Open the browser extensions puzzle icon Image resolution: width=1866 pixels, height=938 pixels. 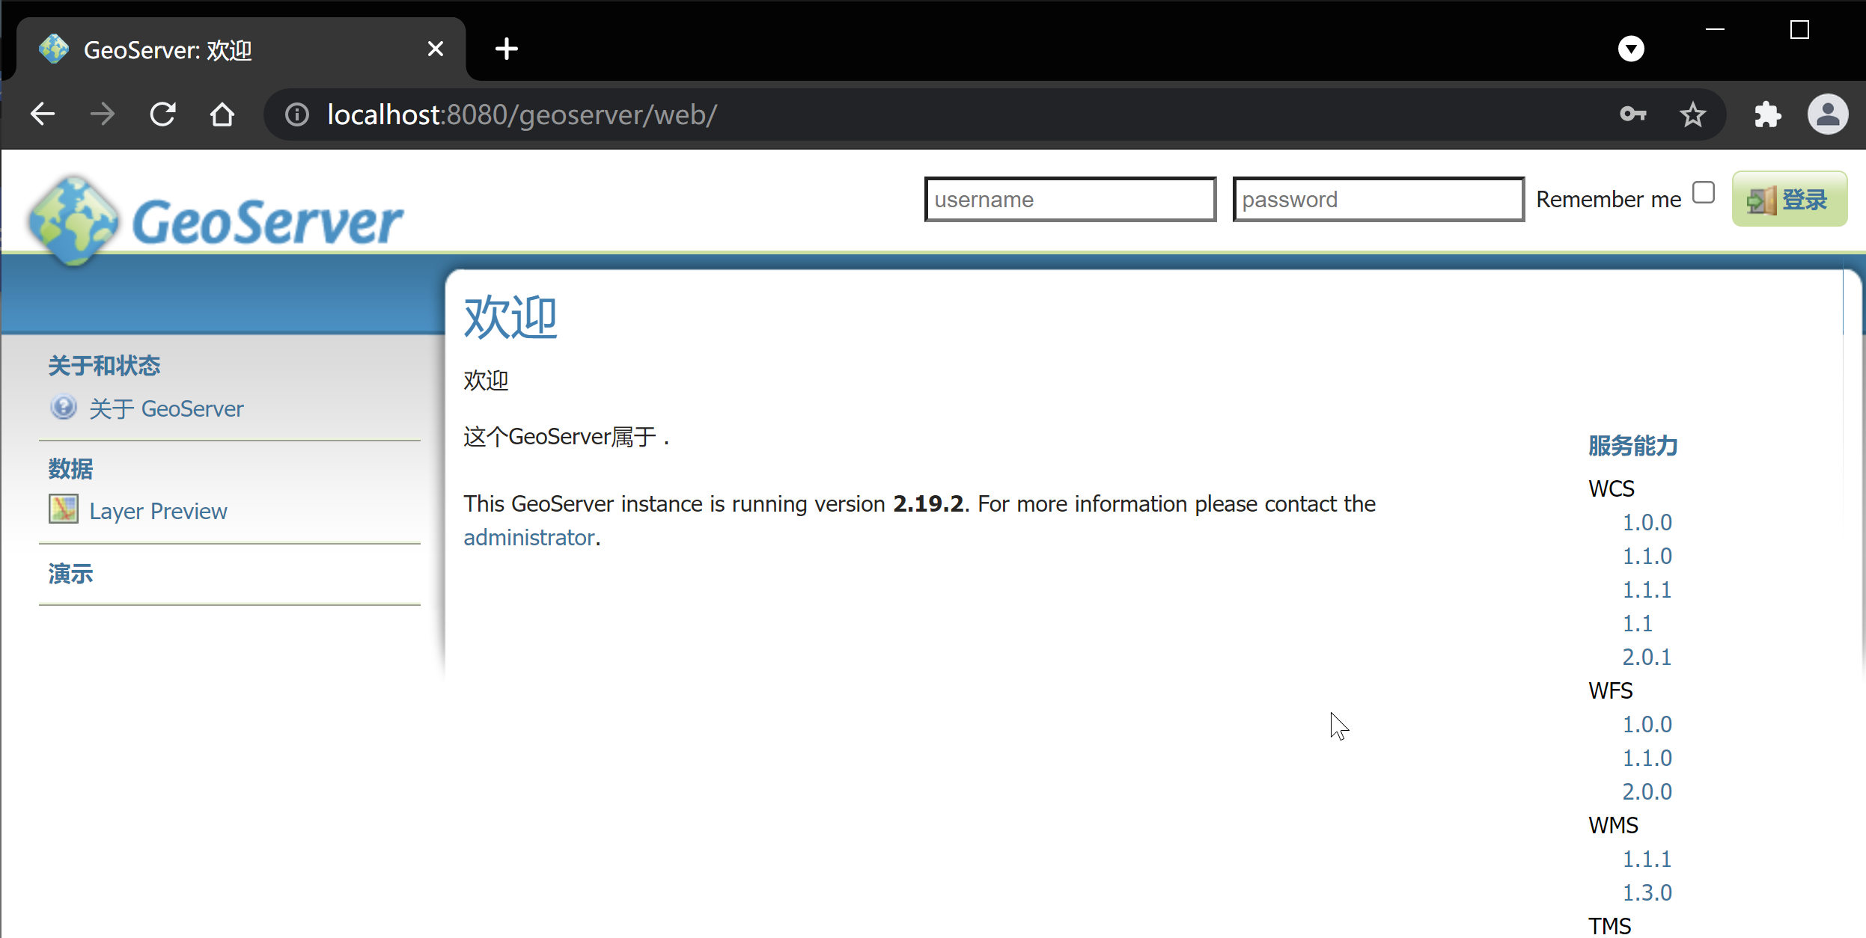click(1767, 114)
